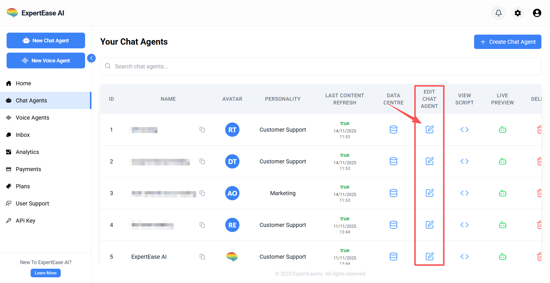This screenshot has height=283, width=550.
Task: Collapse the sidebar with chevron button
Action: (91, 58)
